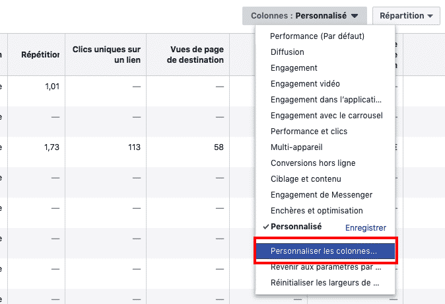
Task: Click Revenir aux paramètres par défaut
Action: tap(325, 268)
